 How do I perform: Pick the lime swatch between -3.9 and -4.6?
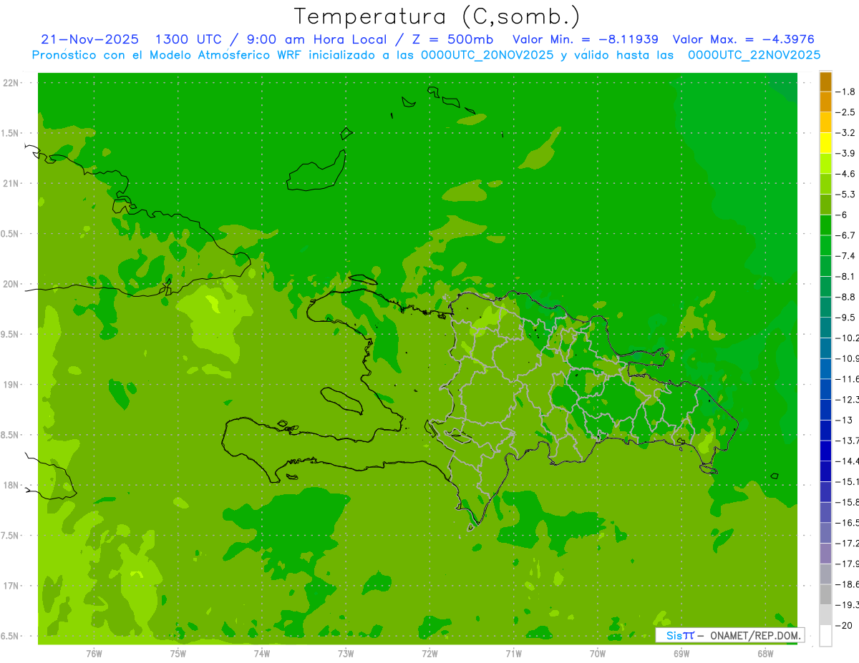coord(825,164)
